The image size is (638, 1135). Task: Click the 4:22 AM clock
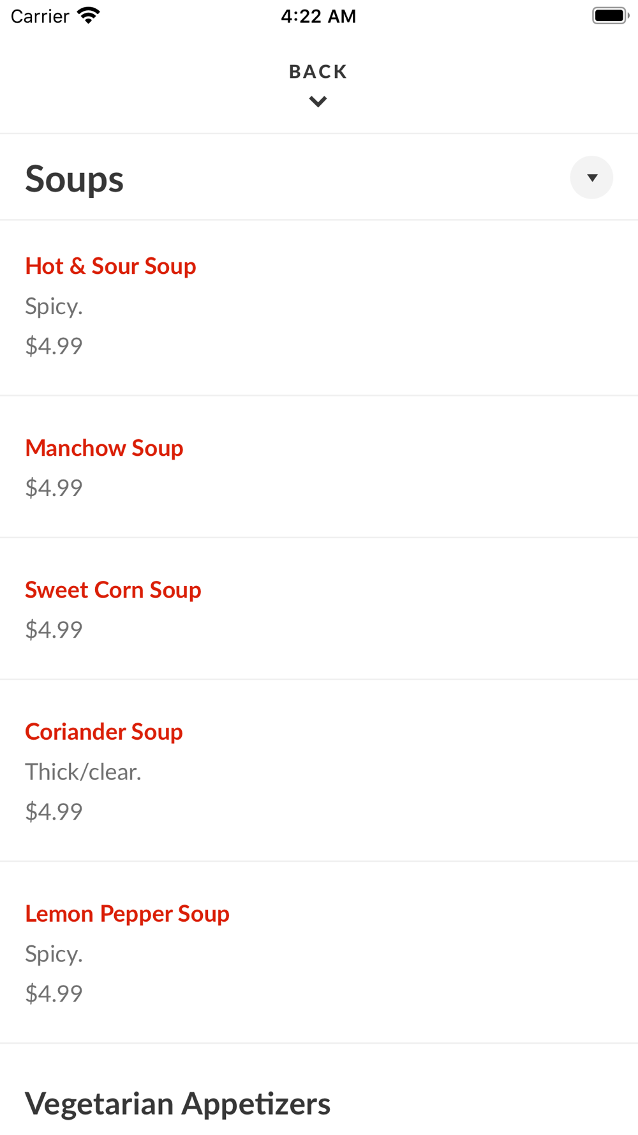click(x=318, y=16)
